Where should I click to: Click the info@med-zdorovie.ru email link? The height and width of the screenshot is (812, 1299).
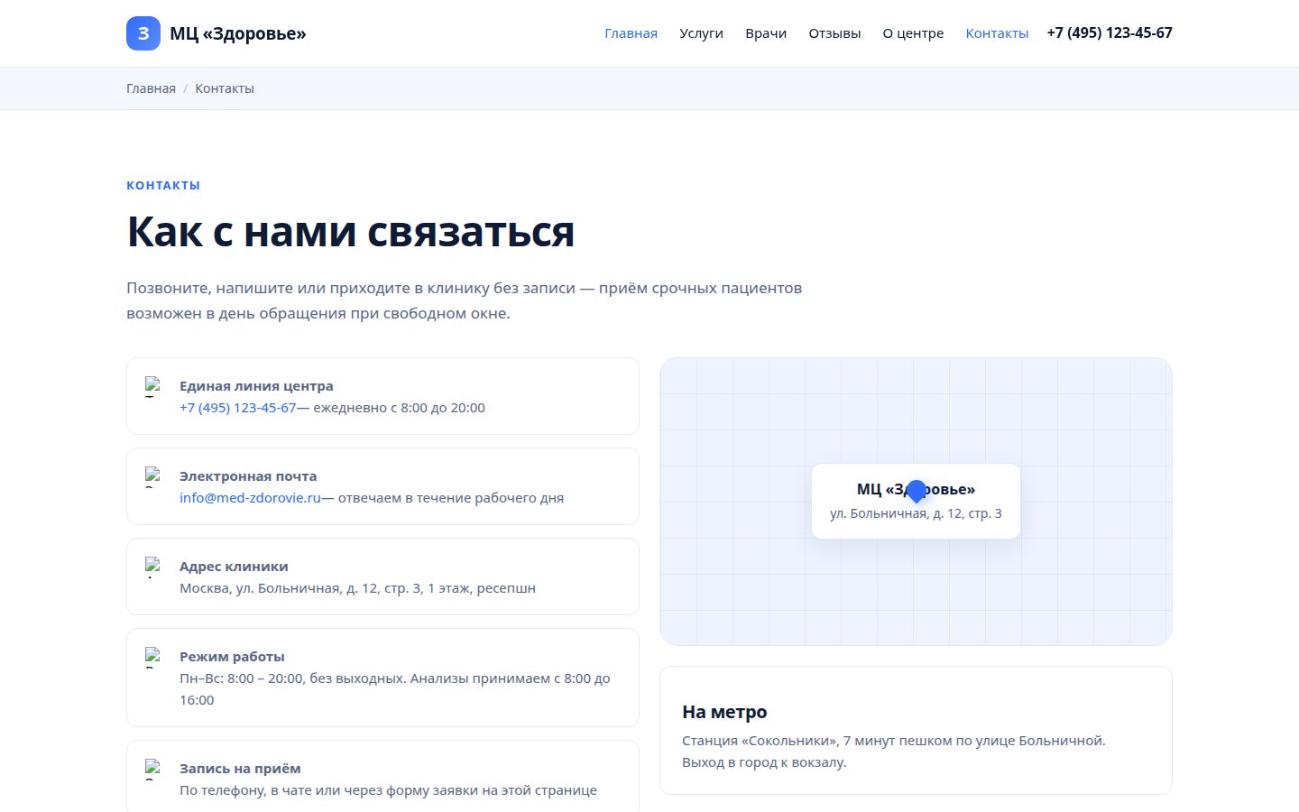250,498
